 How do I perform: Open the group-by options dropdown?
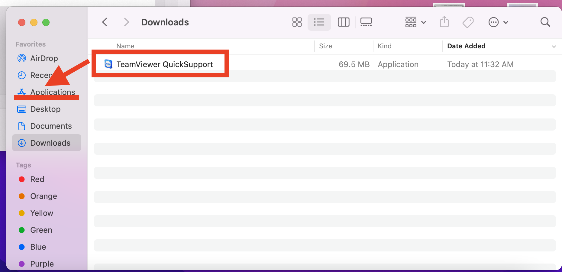[415, 22]
